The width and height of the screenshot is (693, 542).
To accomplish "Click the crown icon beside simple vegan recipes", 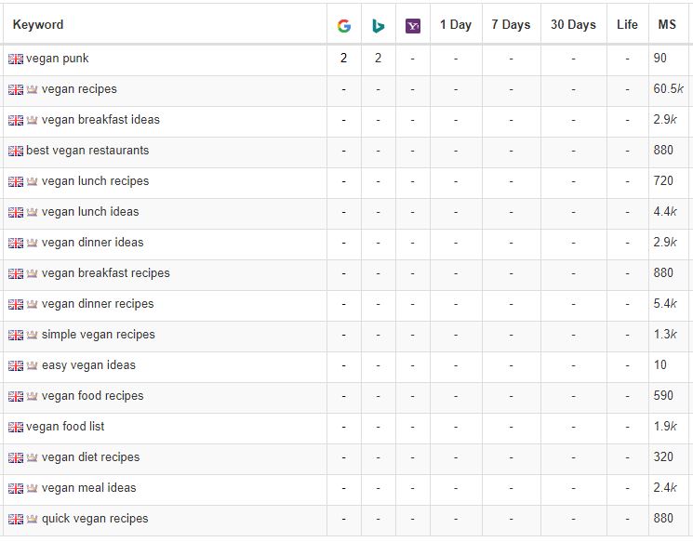I will [x=32, y=335].
